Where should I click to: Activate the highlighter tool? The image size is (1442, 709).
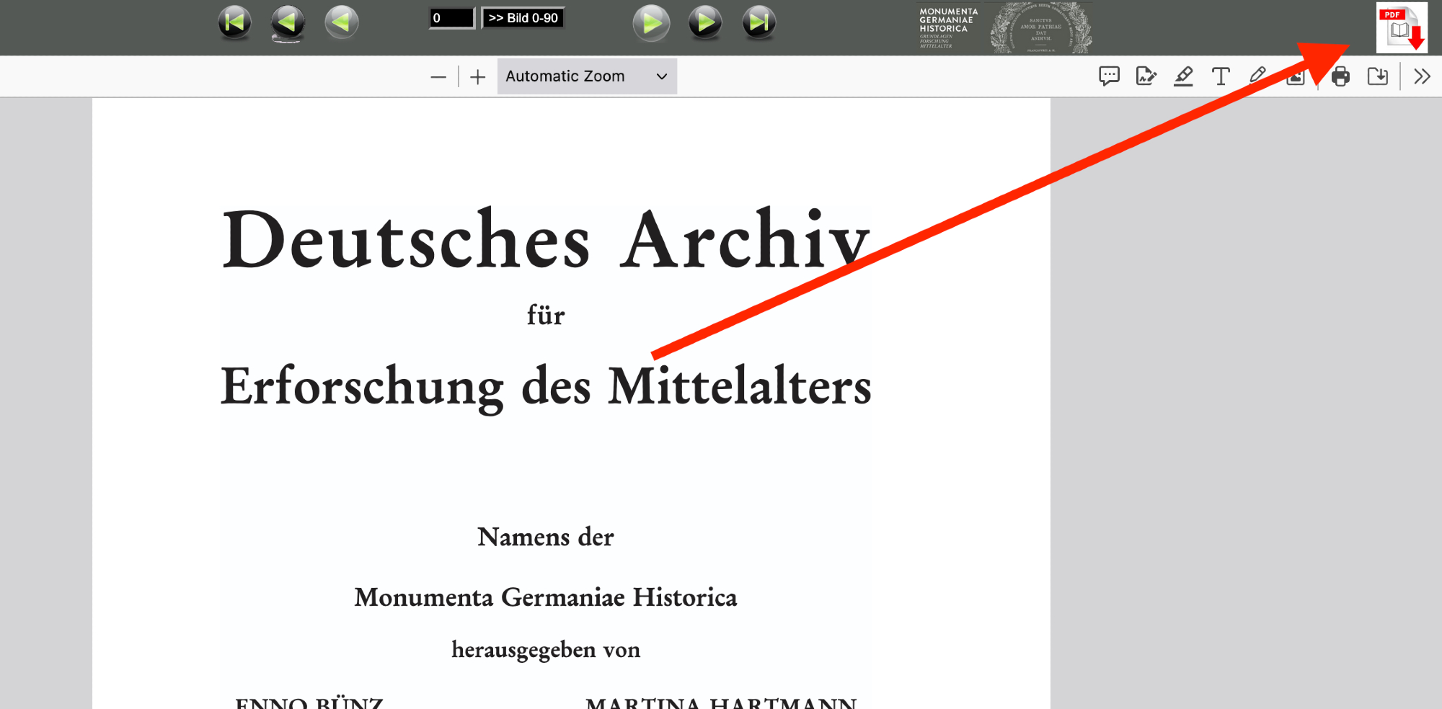[x=1183, y=76]
